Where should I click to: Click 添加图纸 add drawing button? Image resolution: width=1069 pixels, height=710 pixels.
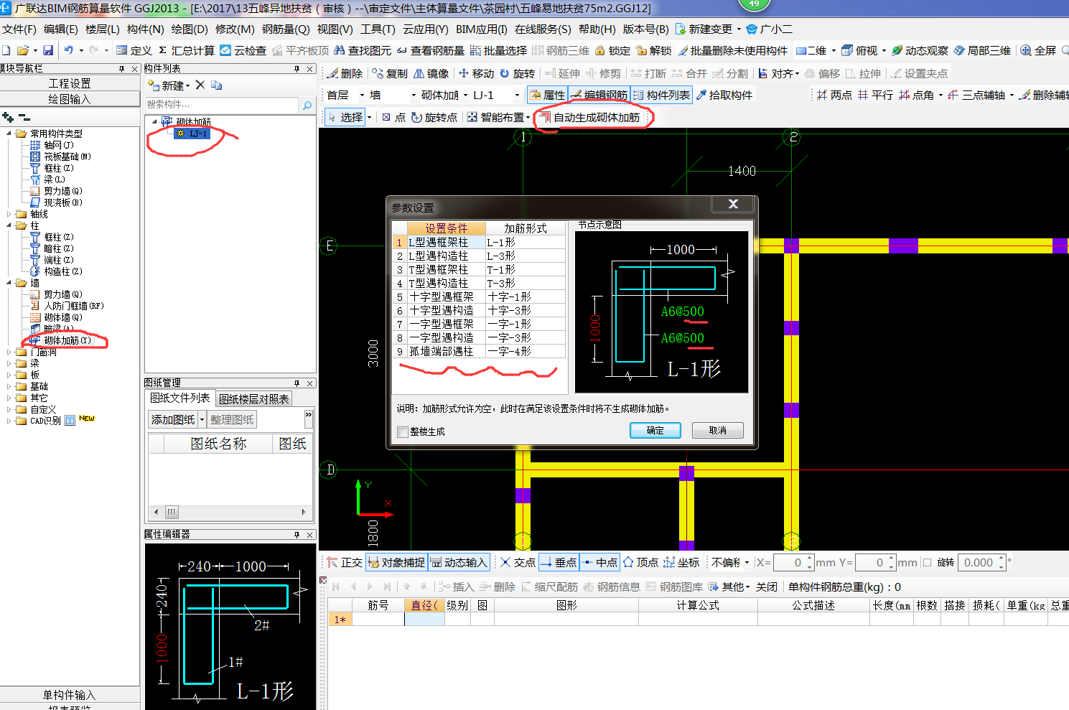tap(172, 419)
